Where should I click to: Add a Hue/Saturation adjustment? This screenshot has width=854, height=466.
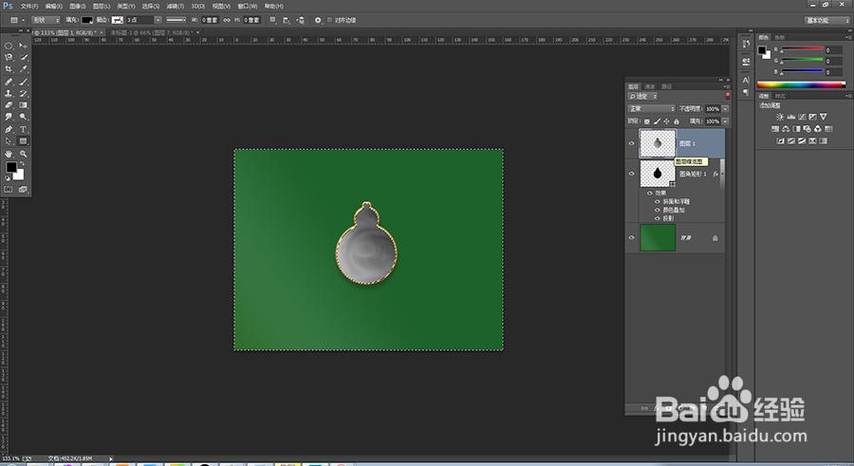point(775,129)
